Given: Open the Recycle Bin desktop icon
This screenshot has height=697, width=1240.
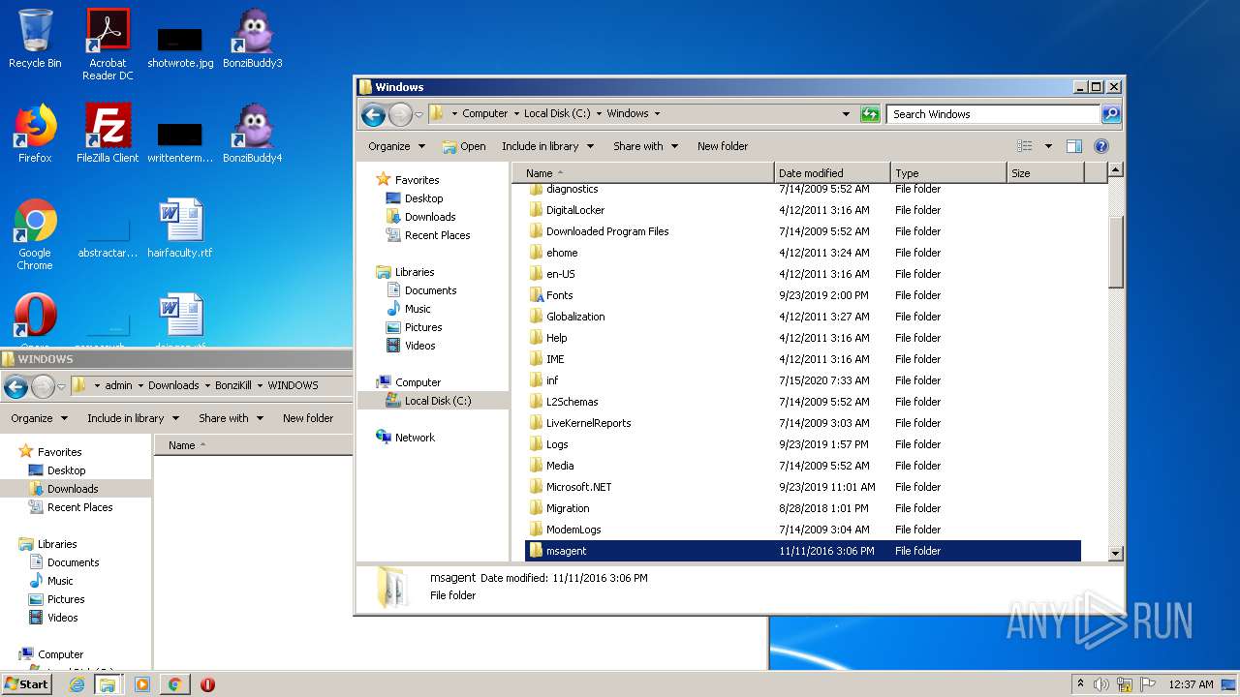Looking at the screenshot, I should point(35,40).
